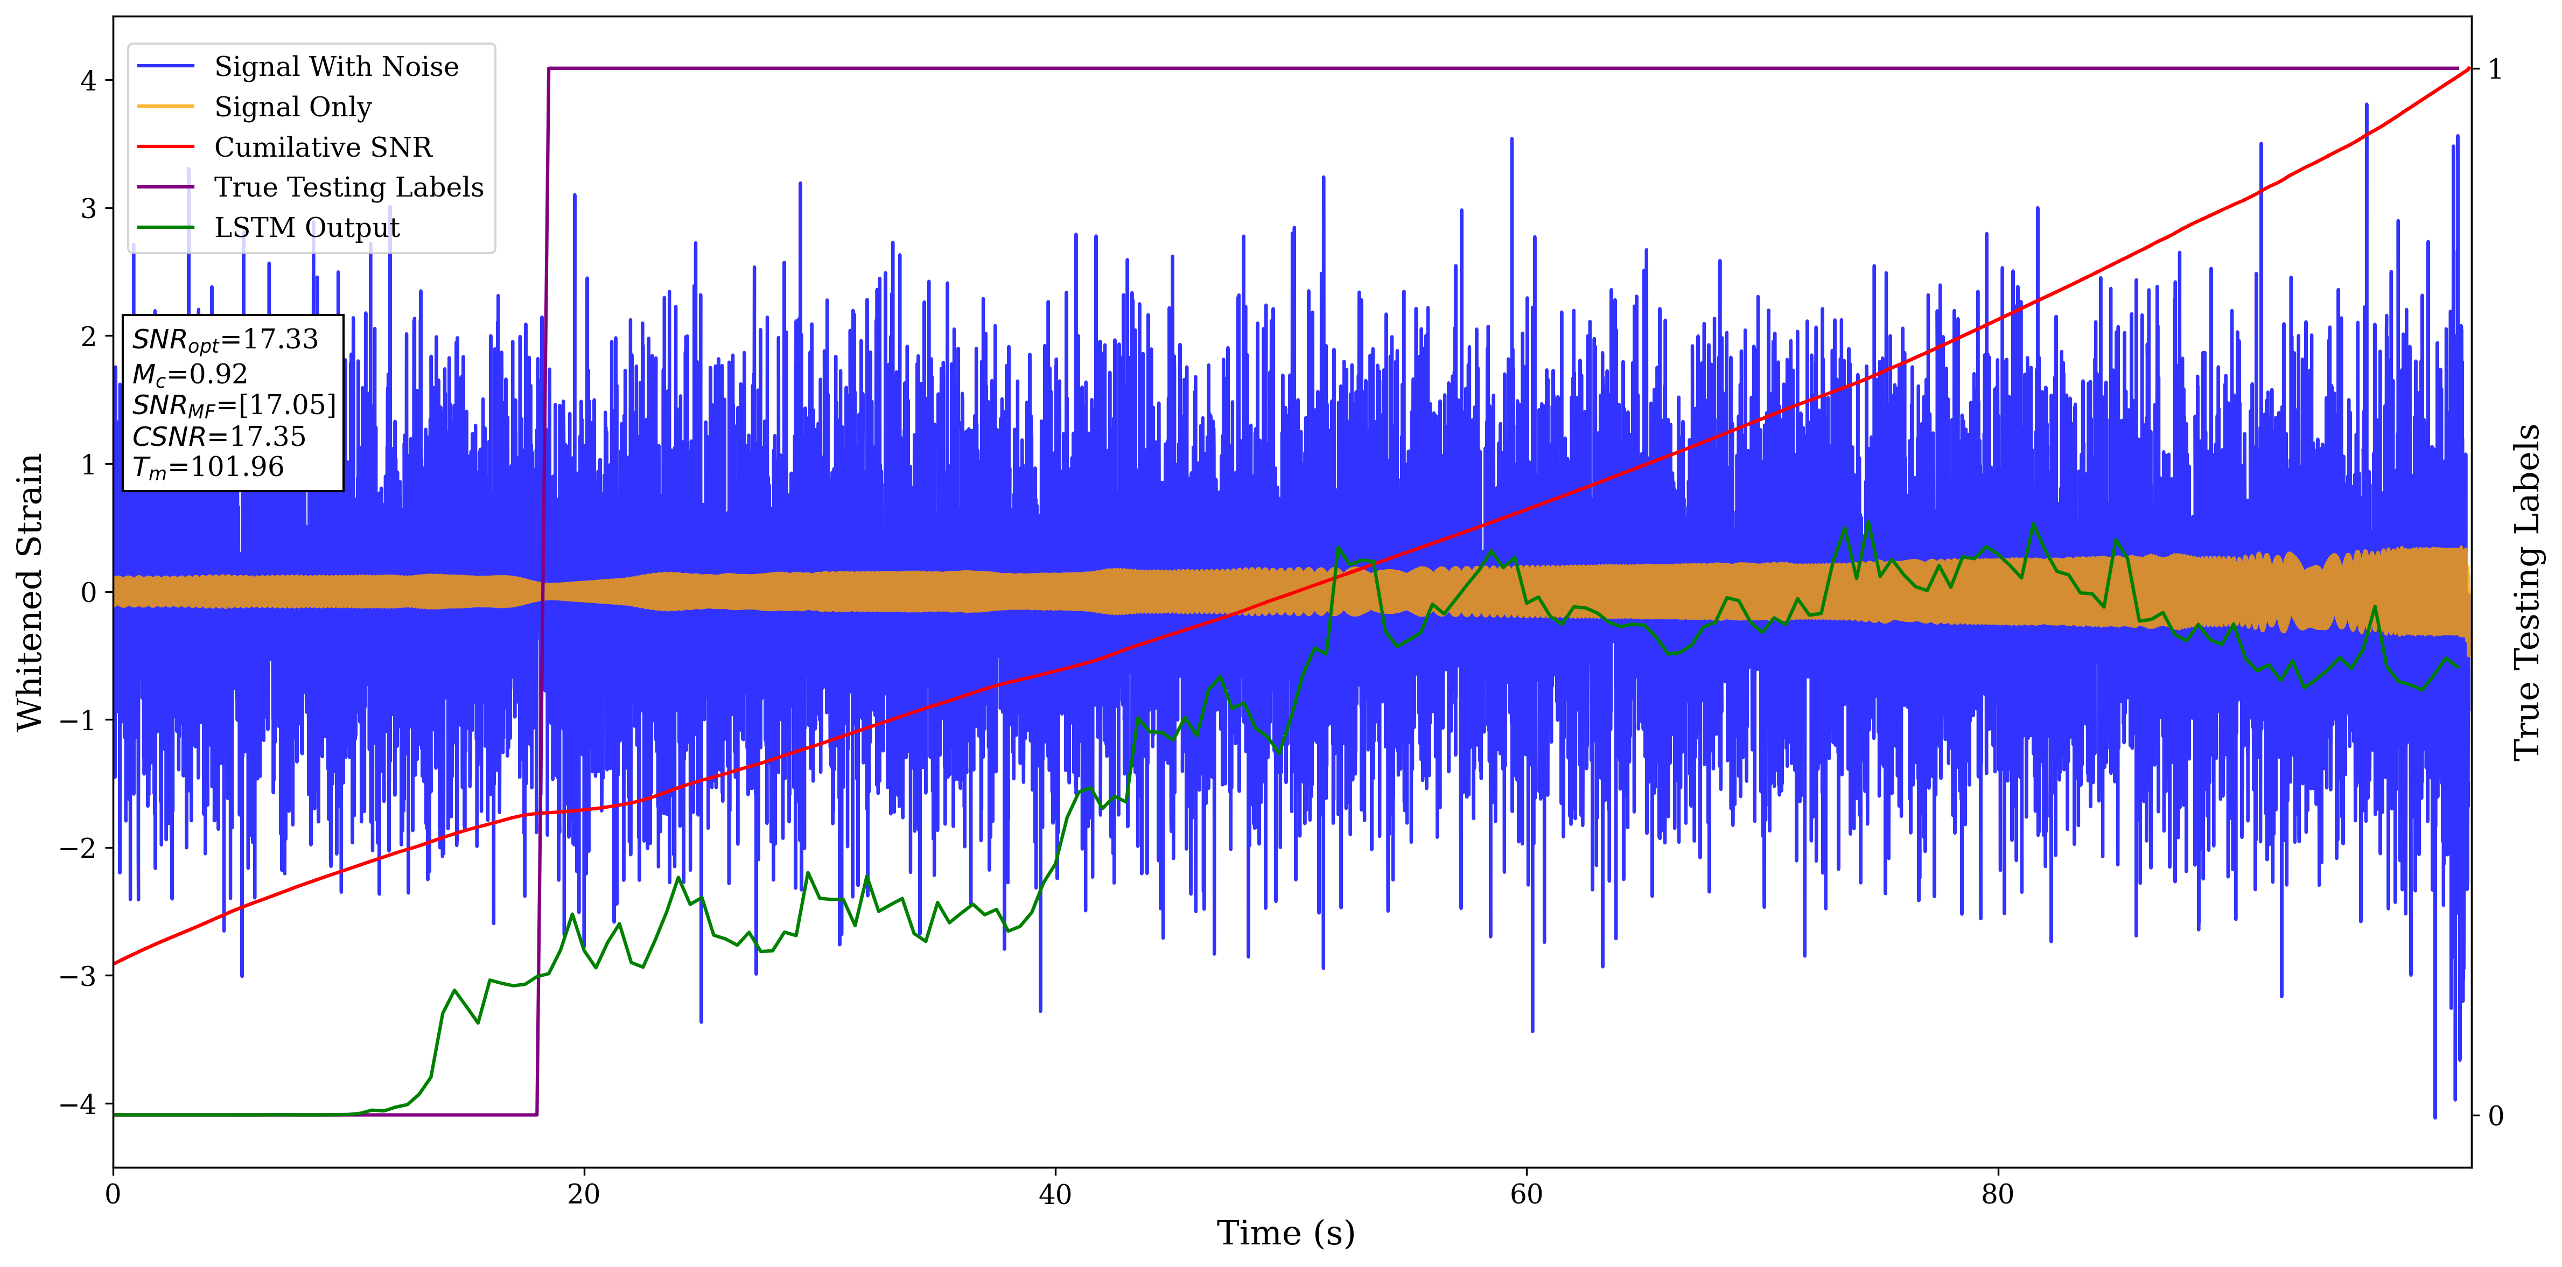The width and height of the screenshot is (2562, 1267).
Task: Click the CSNR=17.35 annotation line
Action: 219,437
